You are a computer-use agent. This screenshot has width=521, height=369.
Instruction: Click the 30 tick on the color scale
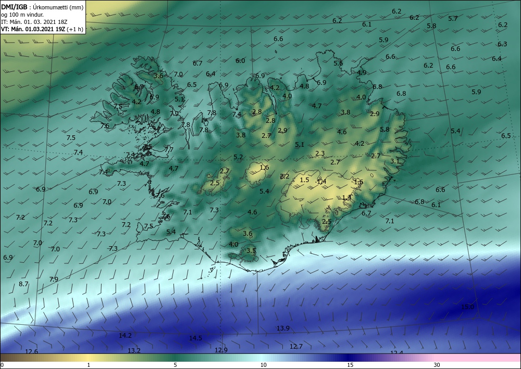point(437,365)
